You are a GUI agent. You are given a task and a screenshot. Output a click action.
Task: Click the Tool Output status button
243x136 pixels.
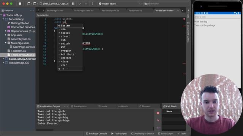pyautogui.click(x=119, y=133)
